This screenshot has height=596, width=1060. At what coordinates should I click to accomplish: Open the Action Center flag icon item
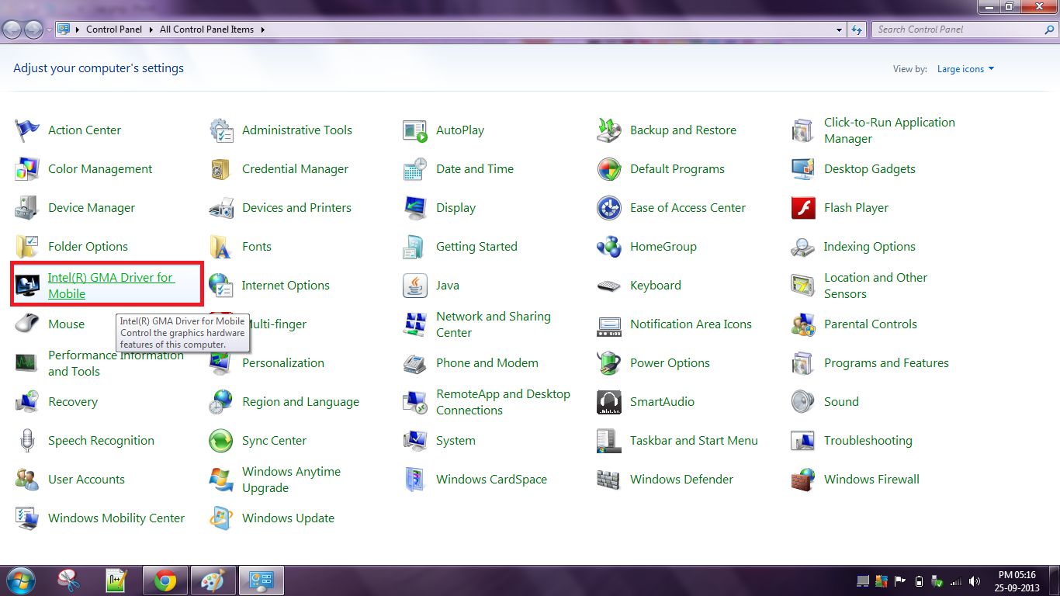pyautogui.click(x=27, y=130)
